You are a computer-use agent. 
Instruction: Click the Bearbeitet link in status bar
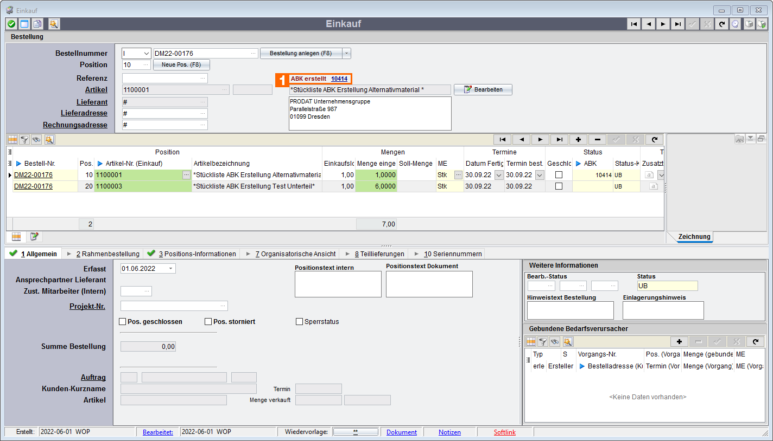coord(158,432)
